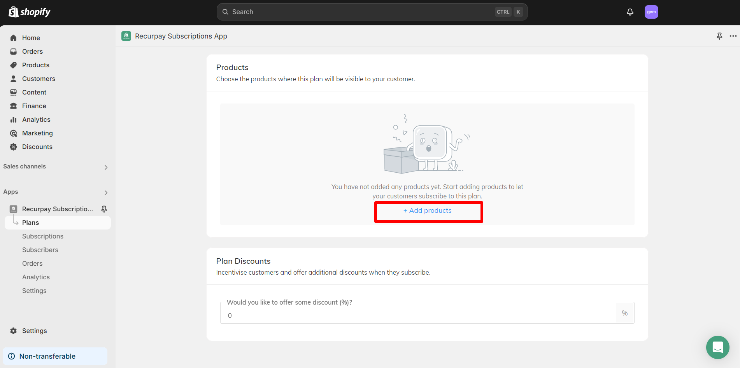Click the + Add products button
Screen dimensions: 740x368
(x=428, y=211)
